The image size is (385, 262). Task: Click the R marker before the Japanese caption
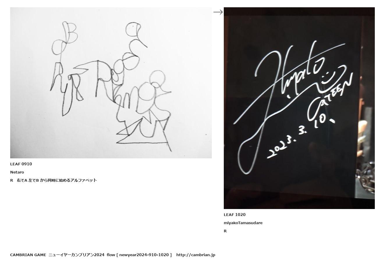pos(12,180)
